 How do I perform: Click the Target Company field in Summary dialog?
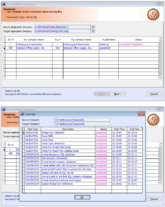click(82, 124)
